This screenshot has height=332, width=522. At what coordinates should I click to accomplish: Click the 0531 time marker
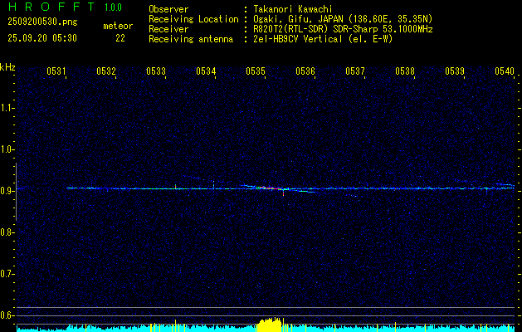tap(56, 71)
